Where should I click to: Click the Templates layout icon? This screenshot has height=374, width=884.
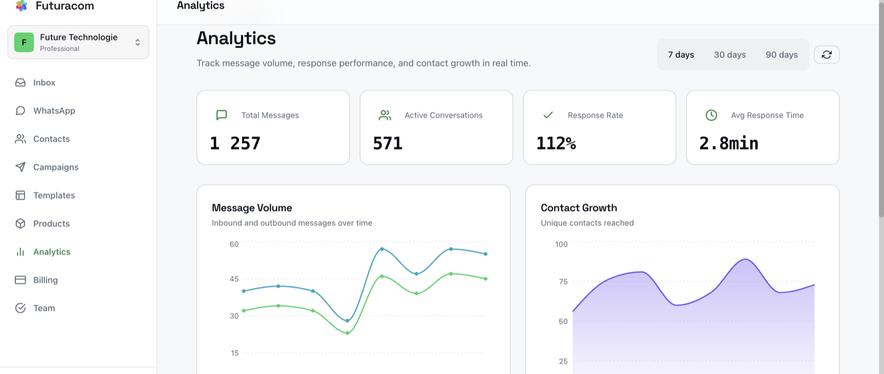20,195
